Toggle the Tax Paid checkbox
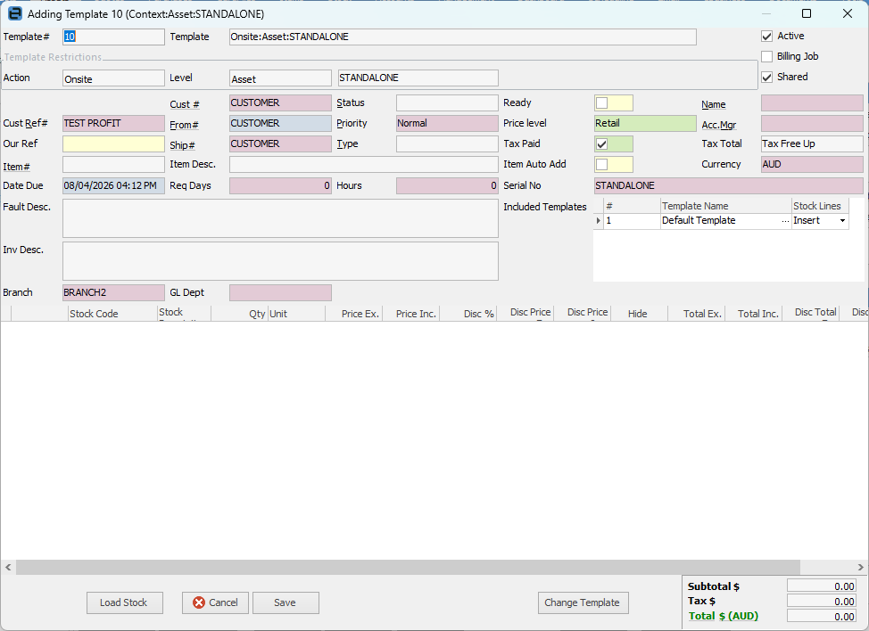The width and height of the screenshot is (869, 631). coord(602,143)
